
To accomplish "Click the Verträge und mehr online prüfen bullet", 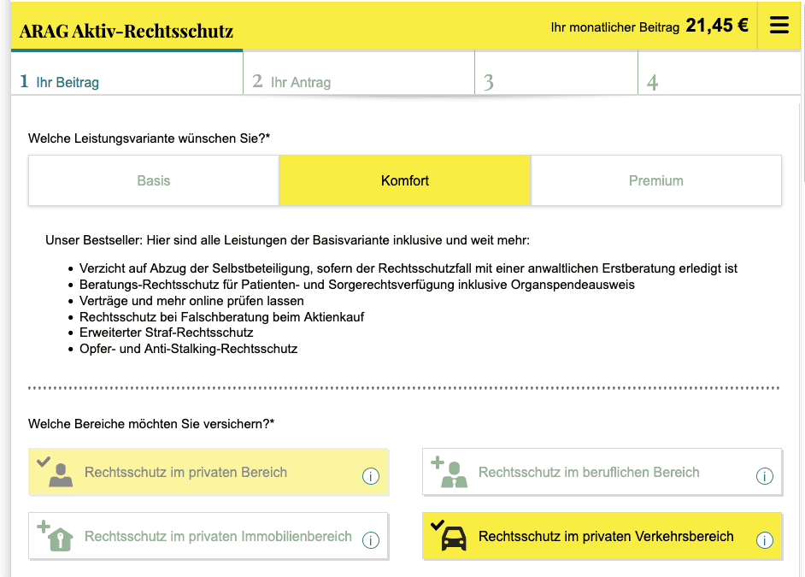I will pyautogui.click(x=191, y=301).
